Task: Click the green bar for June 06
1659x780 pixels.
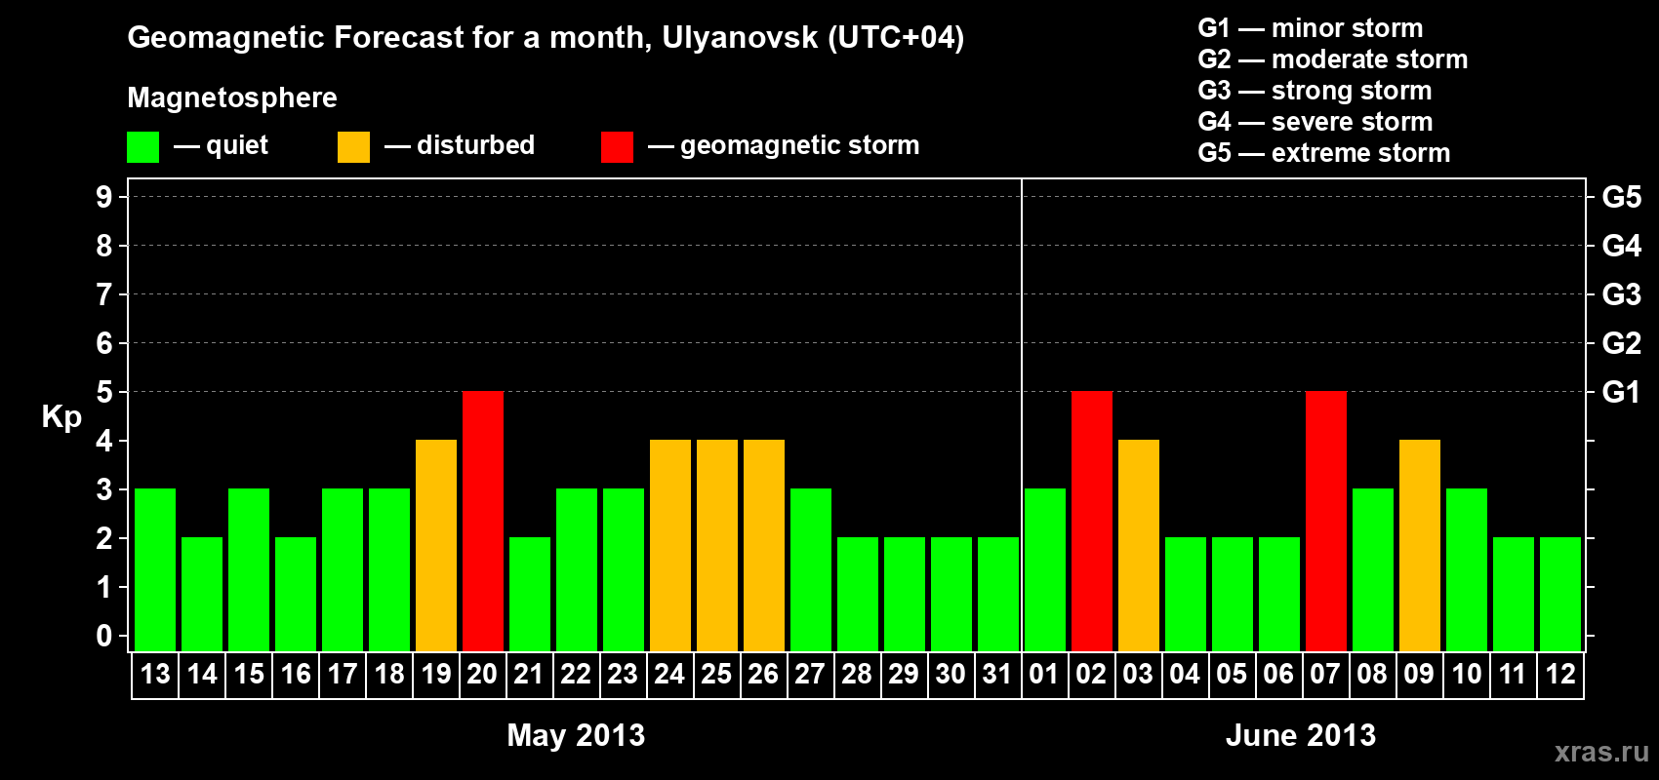Action: tap(1279, 594)
